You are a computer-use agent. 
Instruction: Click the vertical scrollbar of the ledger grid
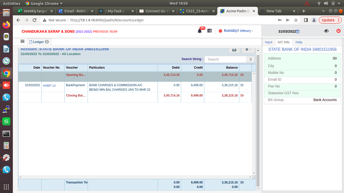point(254,123)
